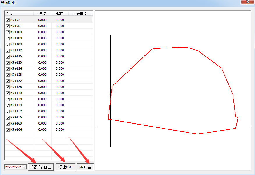Viewport: 255px width, 175px height.
Task: Uncheck the K9+92 section checkbox
Action: pyautogui.click(x=8, y=20)
